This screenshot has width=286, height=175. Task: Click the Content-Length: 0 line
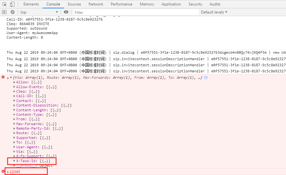click(25, 37)
